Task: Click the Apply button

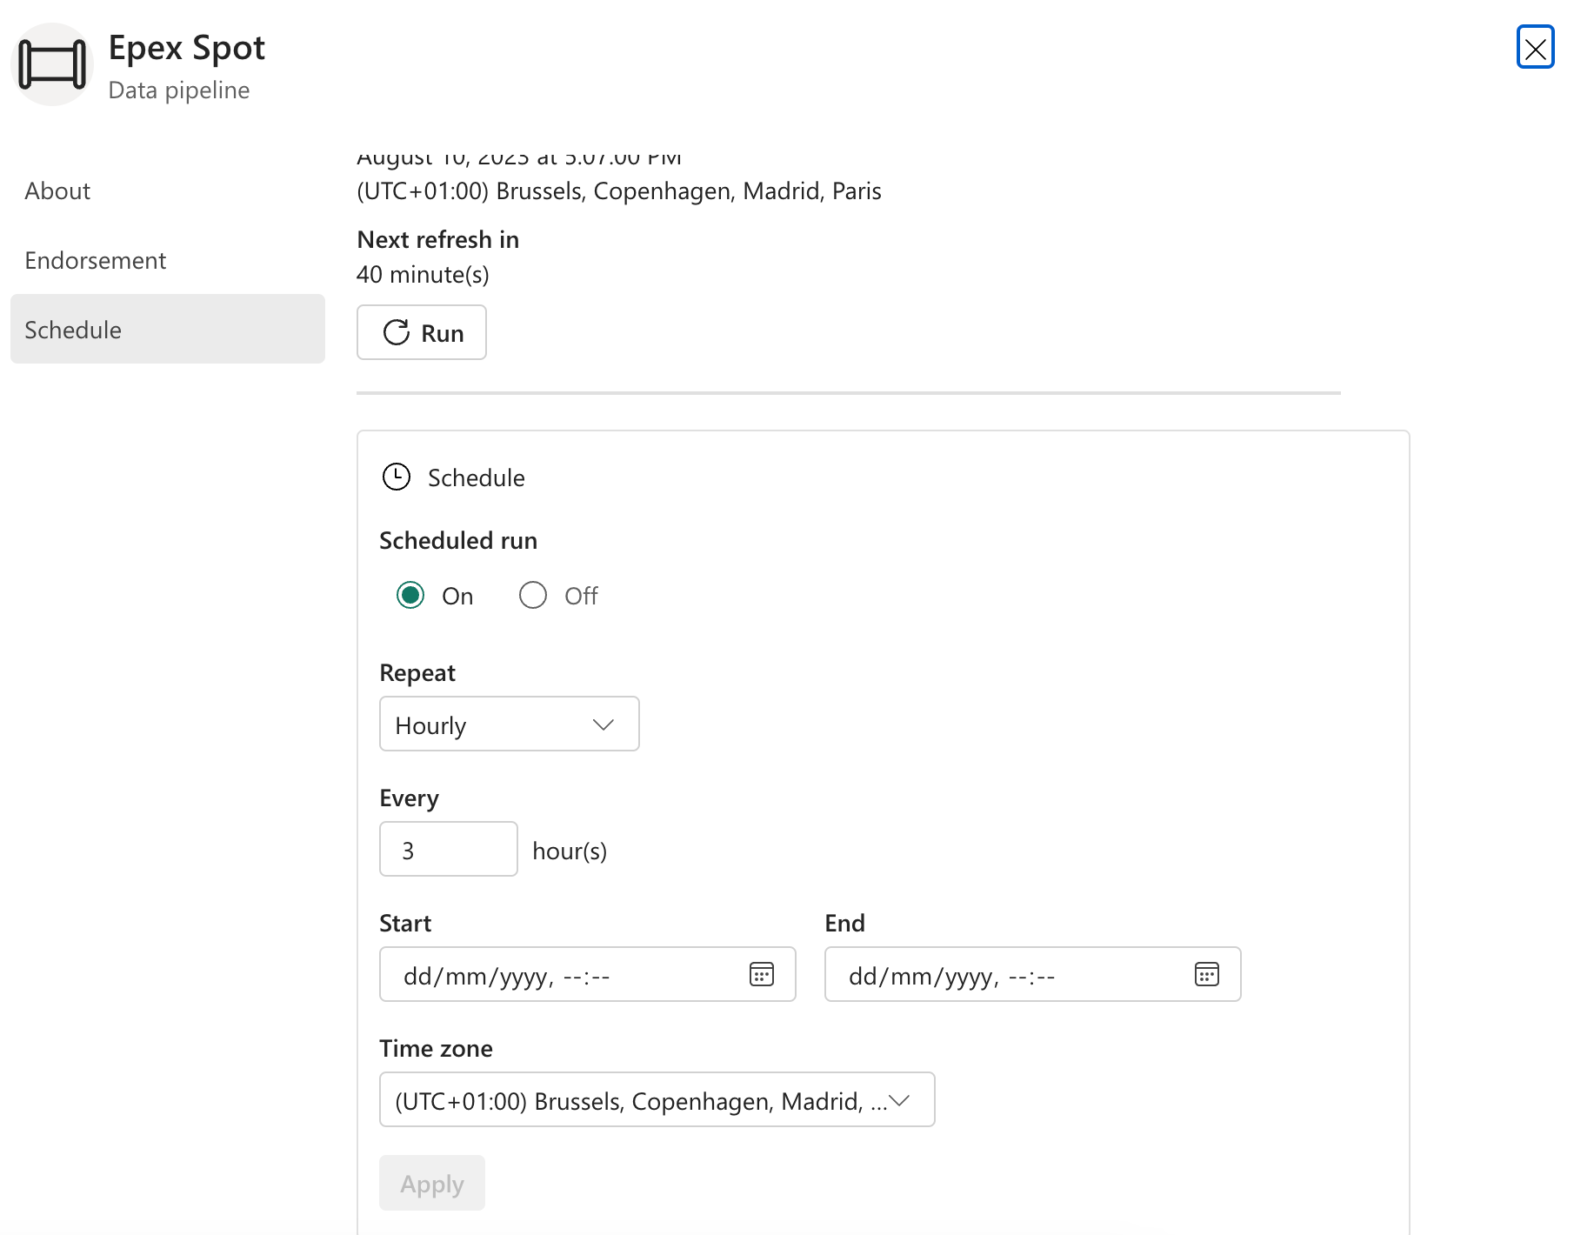Action: (432, 1184)
